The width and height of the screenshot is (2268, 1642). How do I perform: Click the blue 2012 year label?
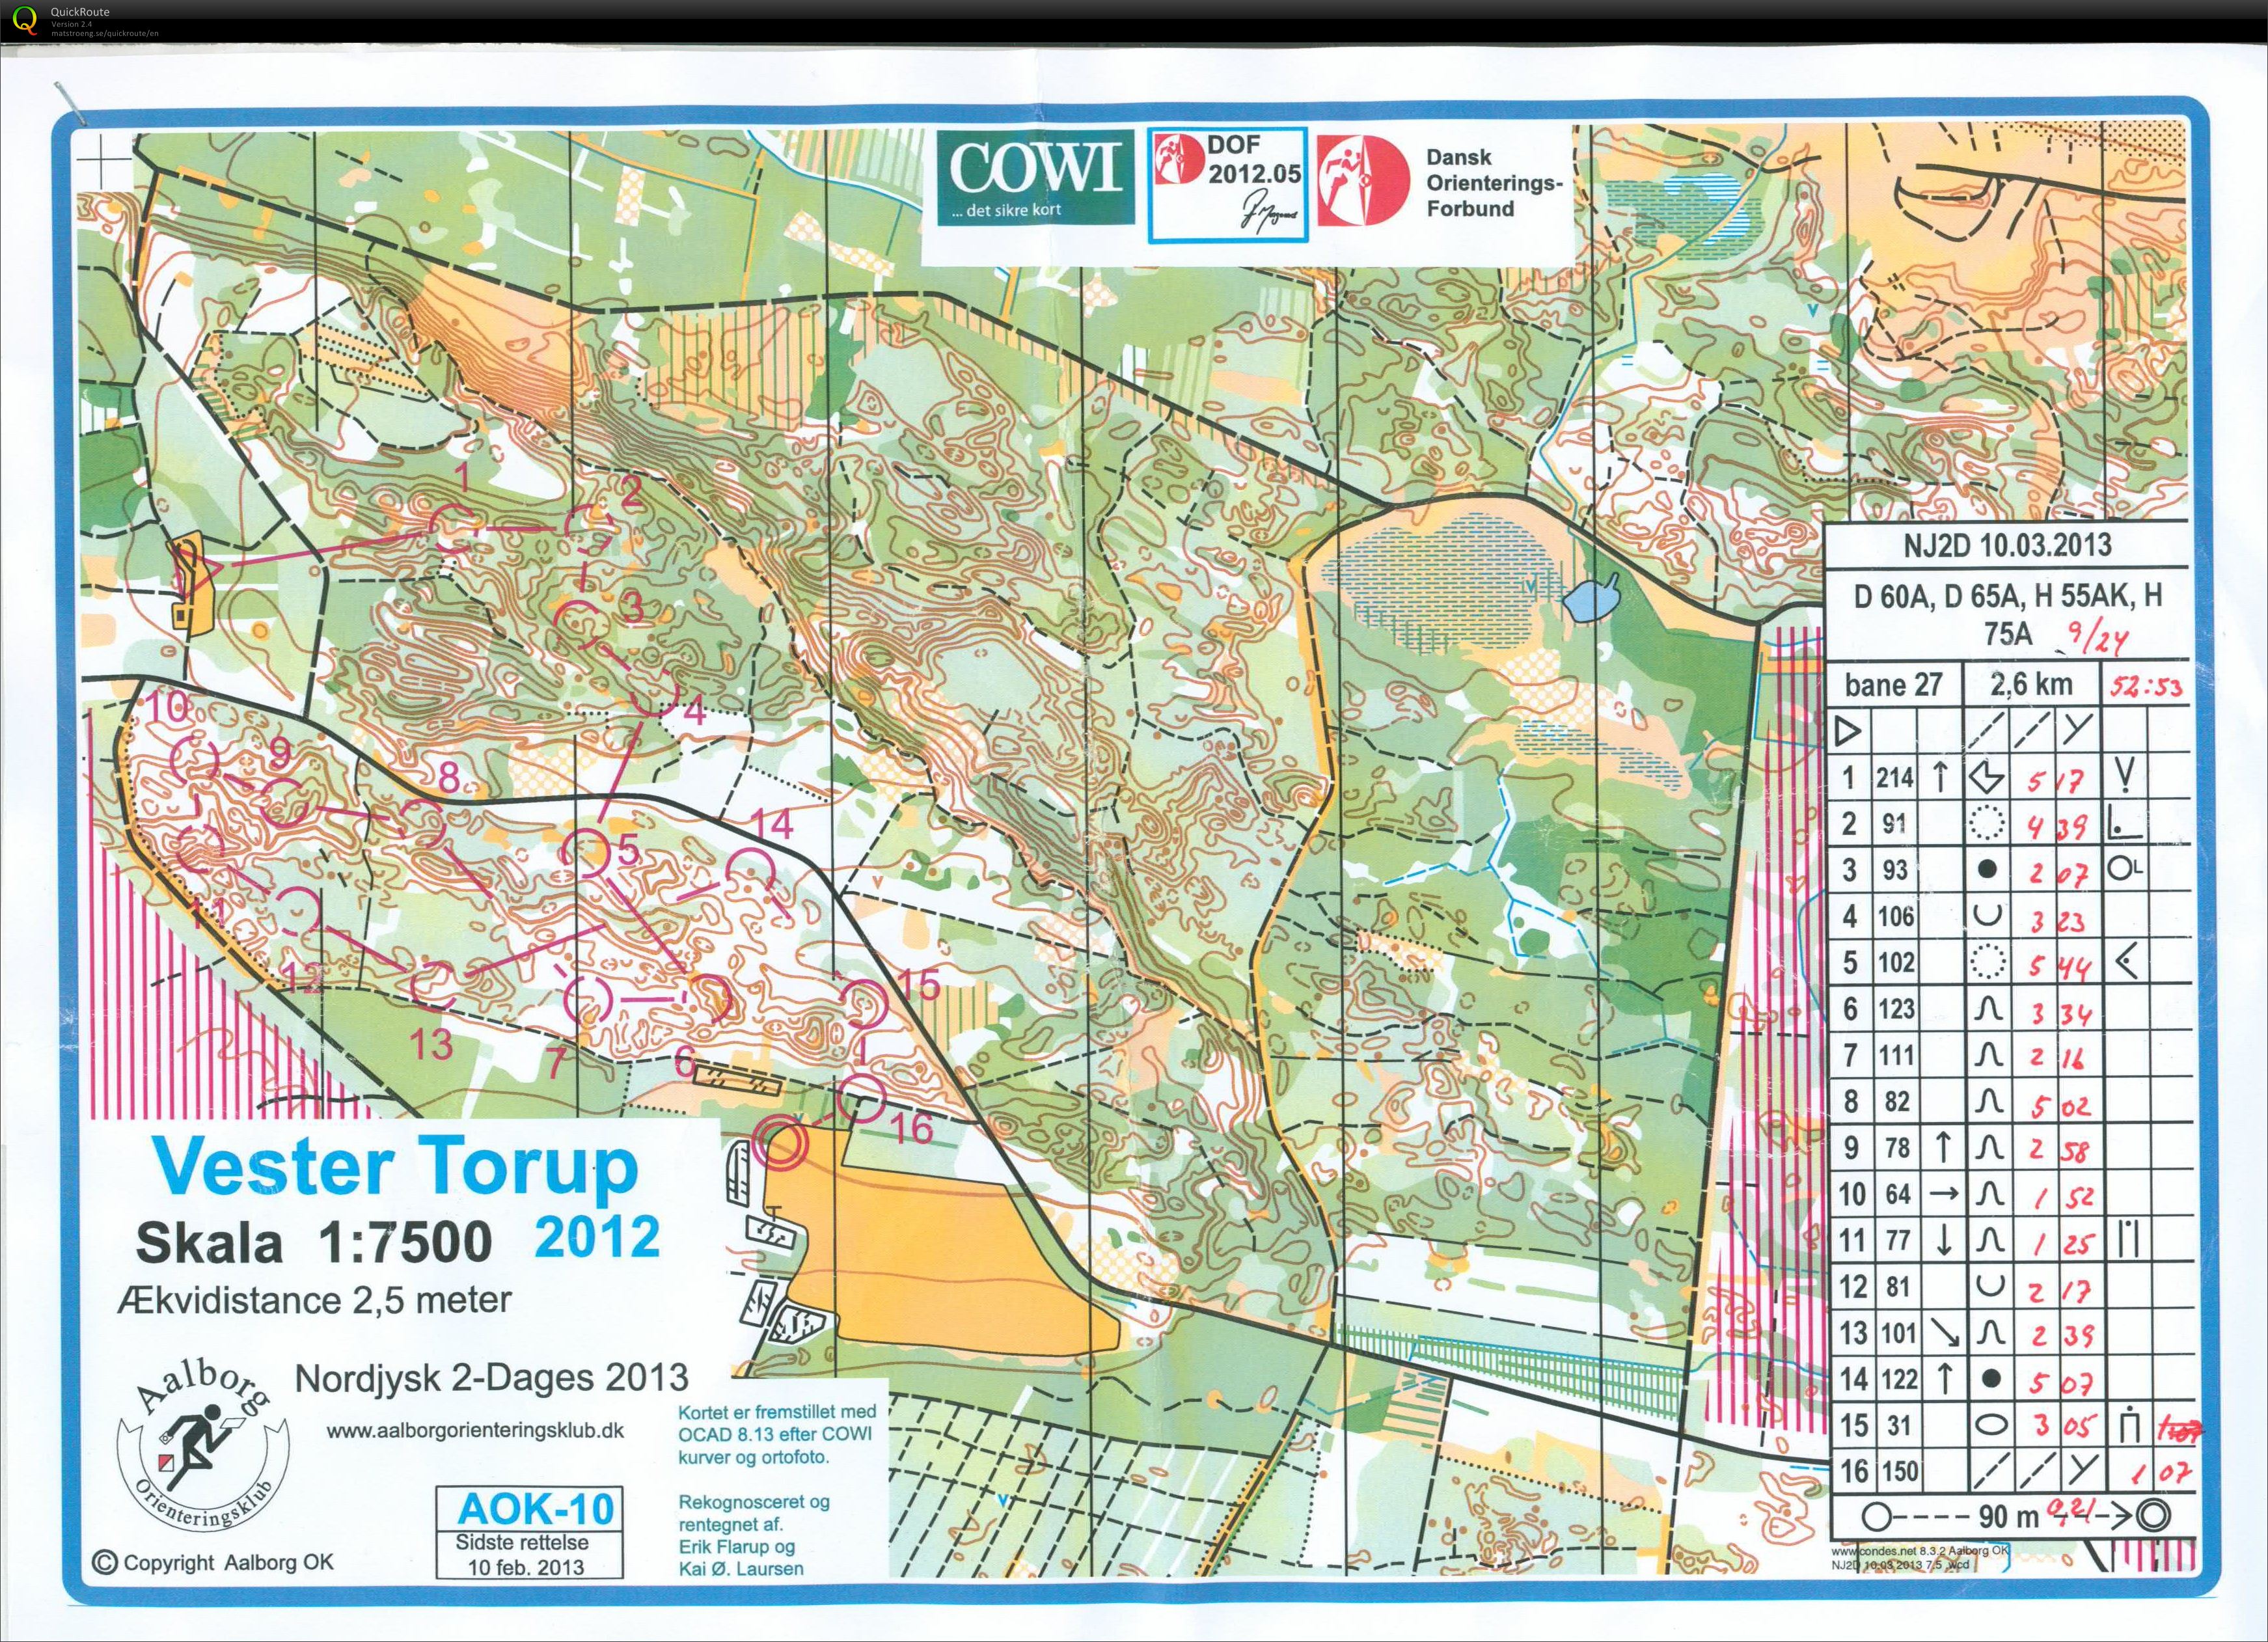[x=597, y=1237]
